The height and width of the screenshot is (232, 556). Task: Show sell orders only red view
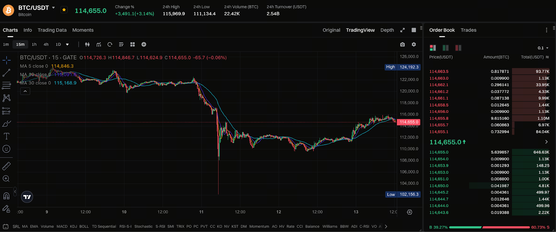click(x=458, y=48)
